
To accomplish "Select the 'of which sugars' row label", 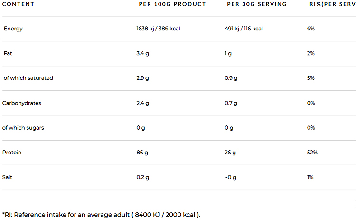I will coord(23,128).
